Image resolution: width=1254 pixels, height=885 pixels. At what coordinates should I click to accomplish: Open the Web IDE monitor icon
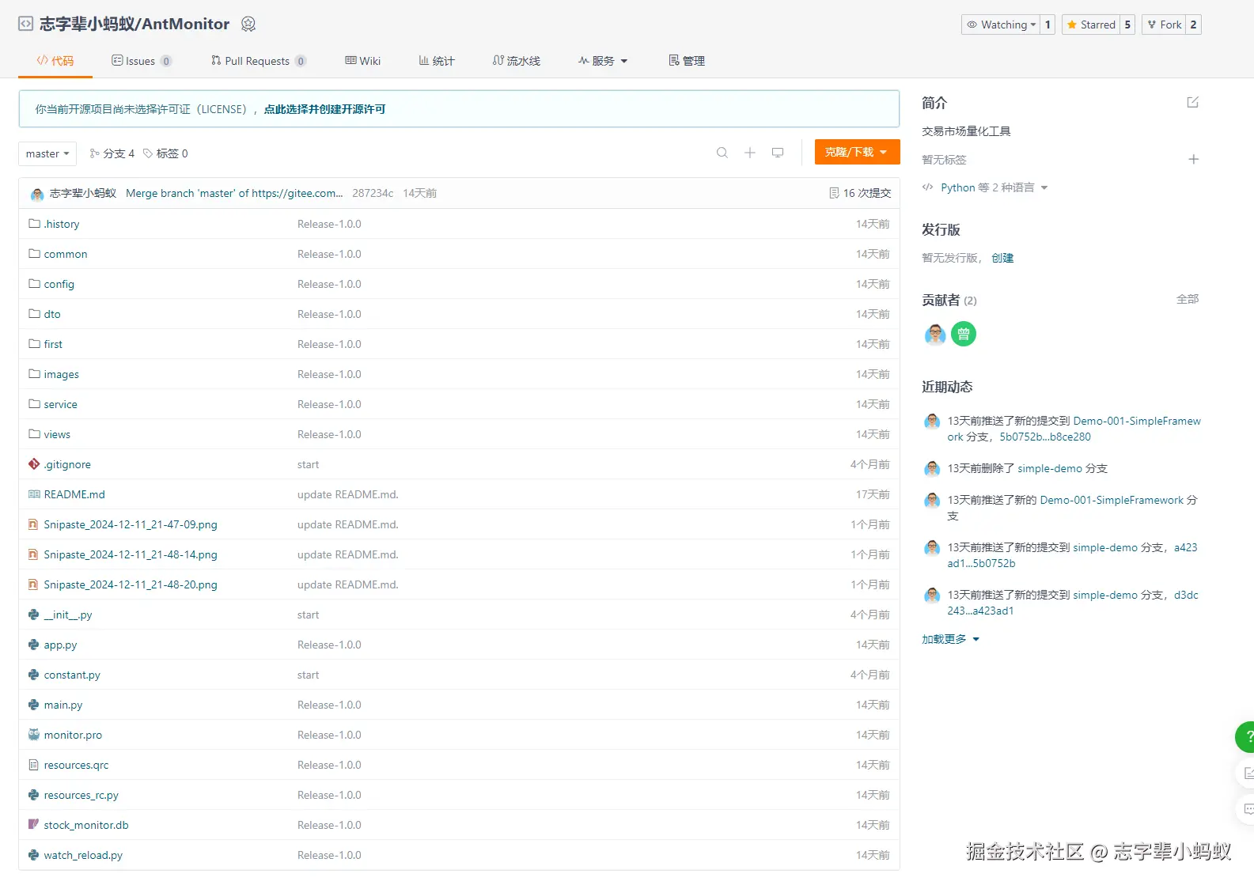(x=778, y=153)
